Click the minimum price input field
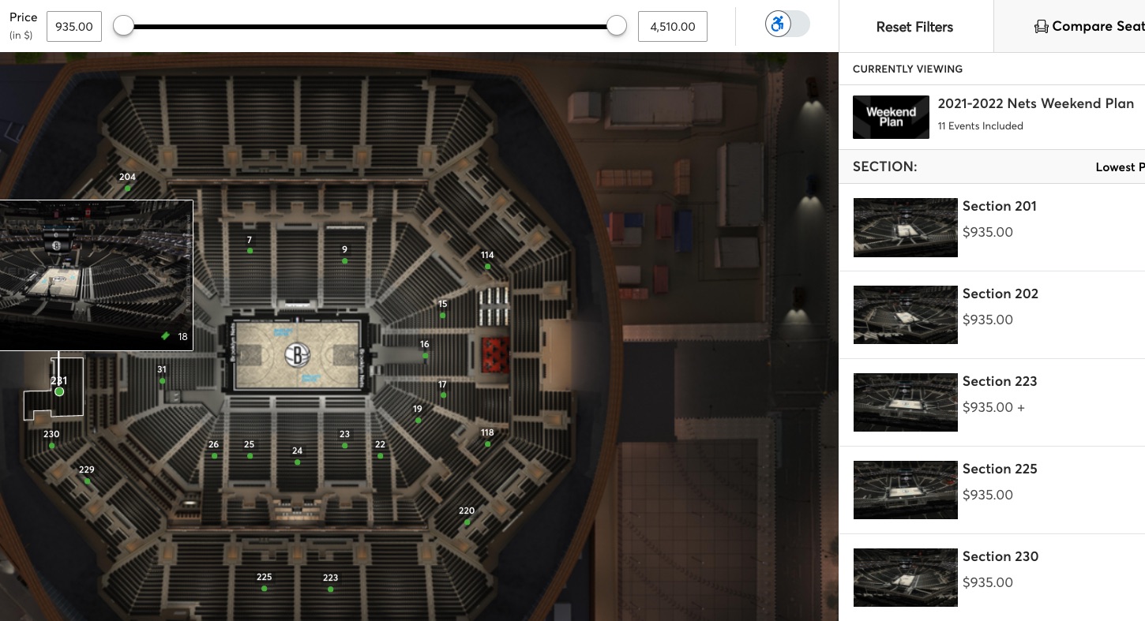Viewport: 1145px width, 621px height. click(x=74, y=26)
